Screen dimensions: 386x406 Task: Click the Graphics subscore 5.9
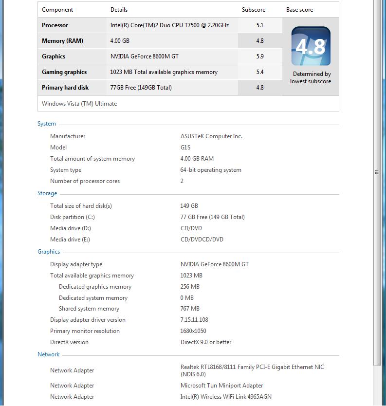[x=259, y=56]
